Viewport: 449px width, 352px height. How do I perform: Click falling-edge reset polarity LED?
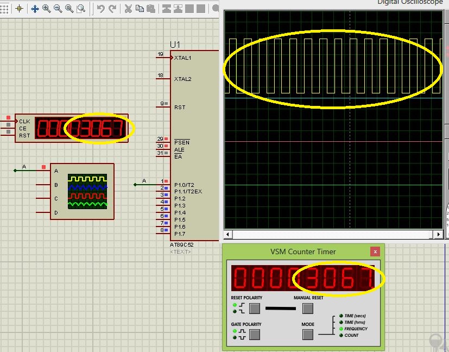tap(235, 311)
